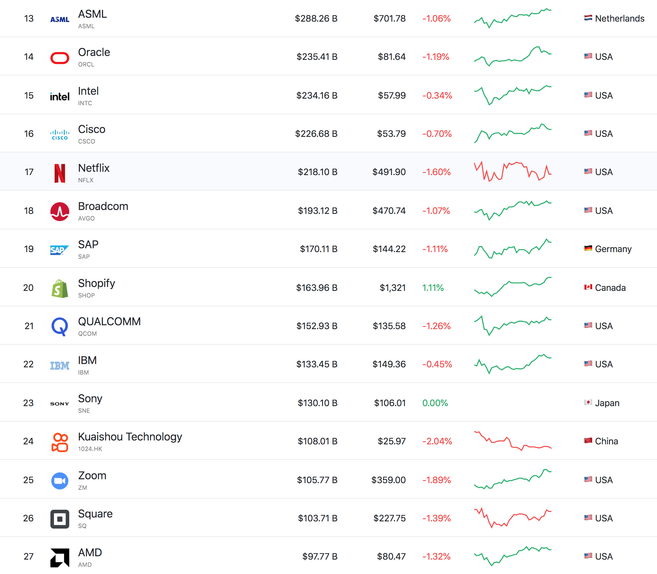Select Zoom's market cap $105.77 B
Viewport: 657px width, 574px height.
317,480
